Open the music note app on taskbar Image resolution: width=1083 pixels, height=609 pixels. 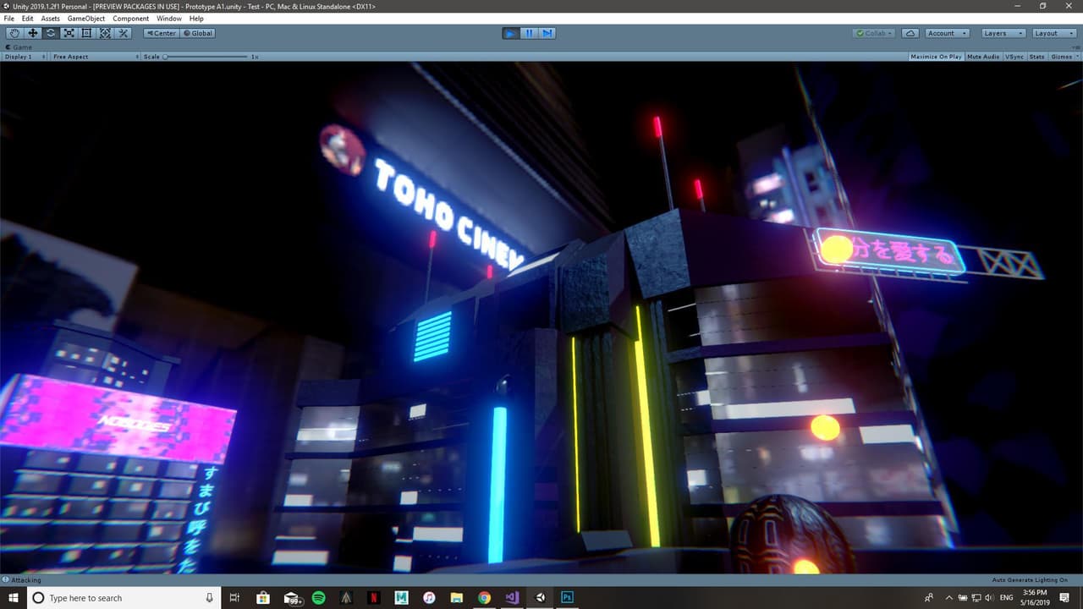click(429, 598)
